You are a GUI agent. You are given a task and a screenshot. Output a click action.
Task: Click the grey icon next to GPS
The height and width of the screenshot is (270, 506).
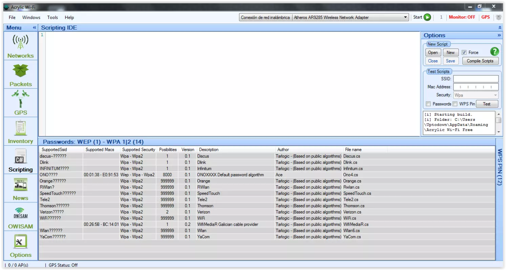coord(499,17)
